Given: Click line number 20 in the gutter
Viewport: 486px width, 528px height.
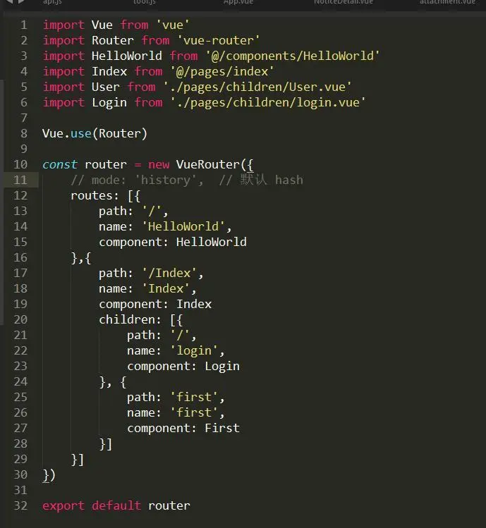Looking at the screenshot, I should [x=20, y=319].
